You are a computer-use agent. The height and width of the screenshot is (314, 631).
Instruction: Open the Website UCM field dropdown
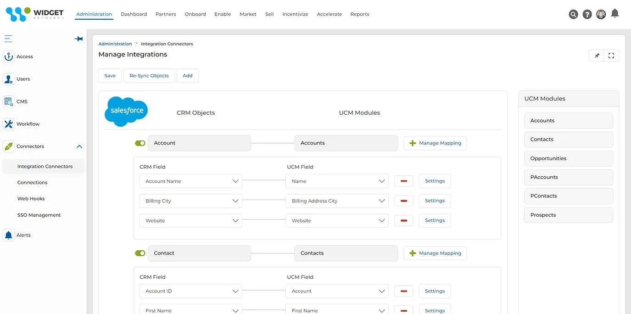[x=337, y=221]
